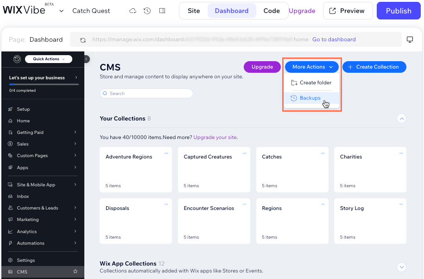Open Catches more options menu
Screen dimensions: 424x279
coord(323,153)
